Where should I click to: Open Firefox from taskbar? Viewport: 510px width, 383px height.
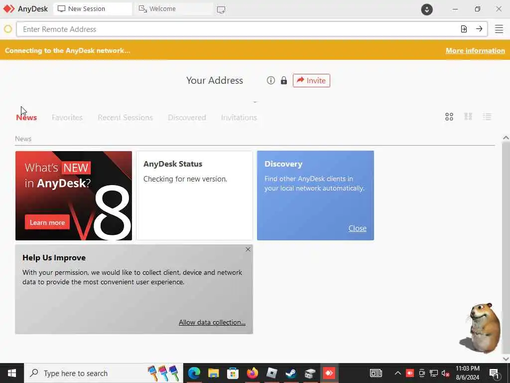tap(252, 373)
